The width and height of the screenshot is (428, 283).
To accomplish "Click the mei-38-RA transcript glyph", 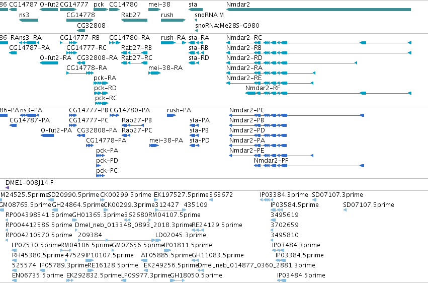I will tap(154, 73).
